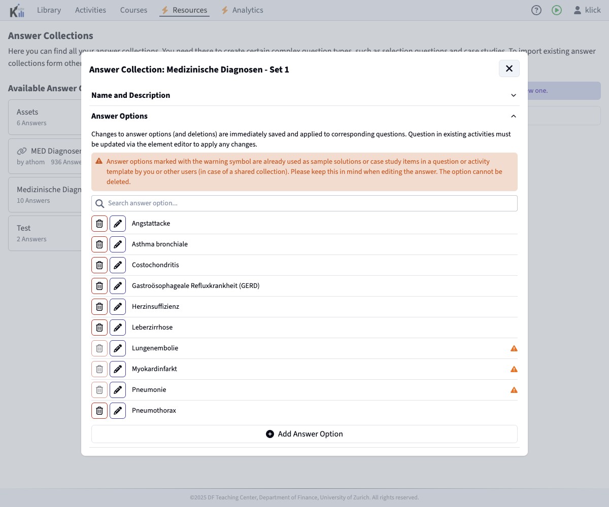The width and height of the screenshot is (609, 507).
Task: Edit the Asthma bronchiale option
Action: pyautogui.click(x=118, y=244)
